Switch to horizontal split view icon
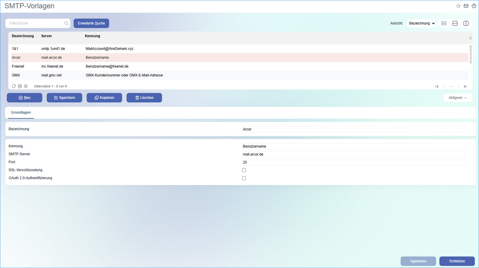479x268 pixels. [455, 23]
